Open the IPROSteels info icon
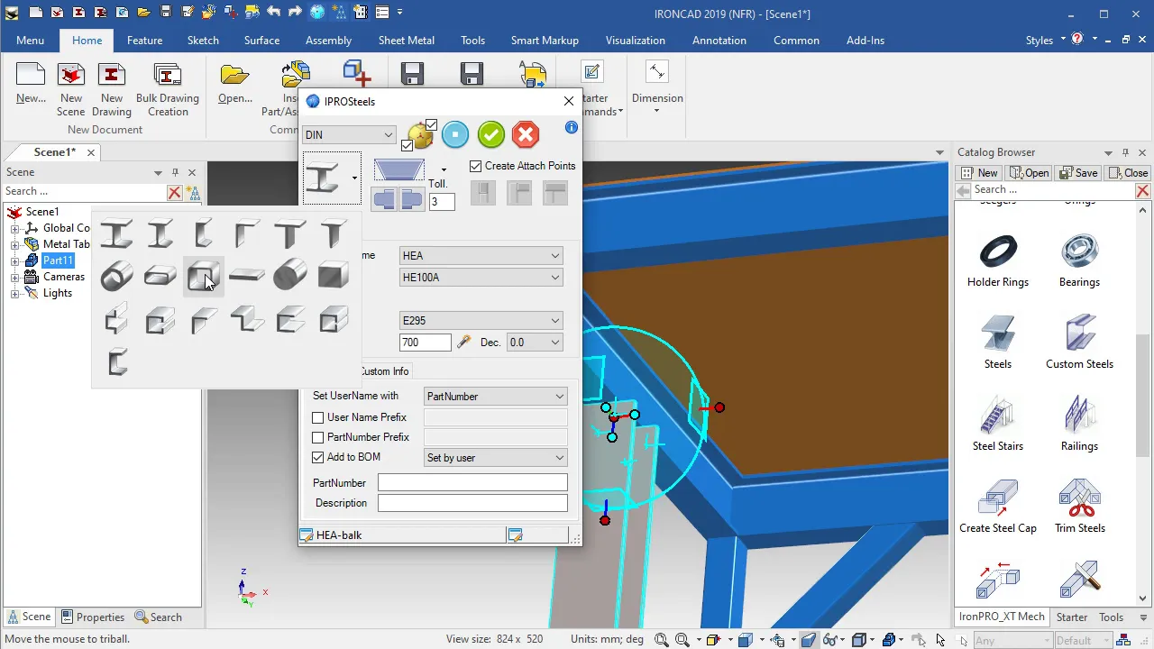Image resolution: width=1154 pixels, height=649 pixels. pyautogui.click(x=571, y=128)
